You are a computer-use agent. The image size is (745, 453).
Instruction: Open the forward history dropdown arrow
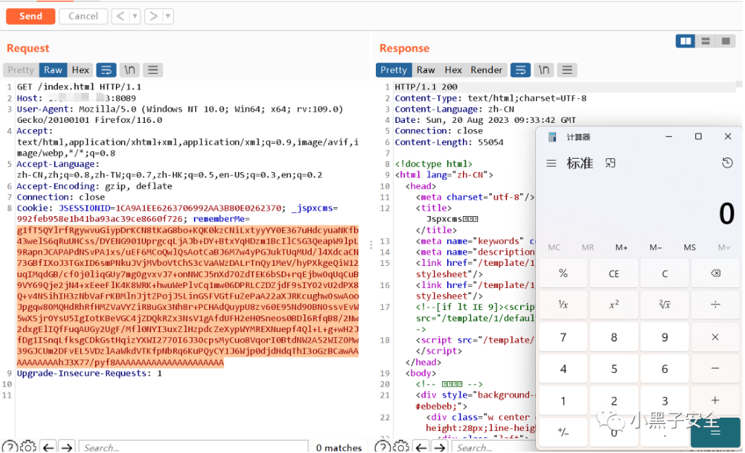pos(168,16)
